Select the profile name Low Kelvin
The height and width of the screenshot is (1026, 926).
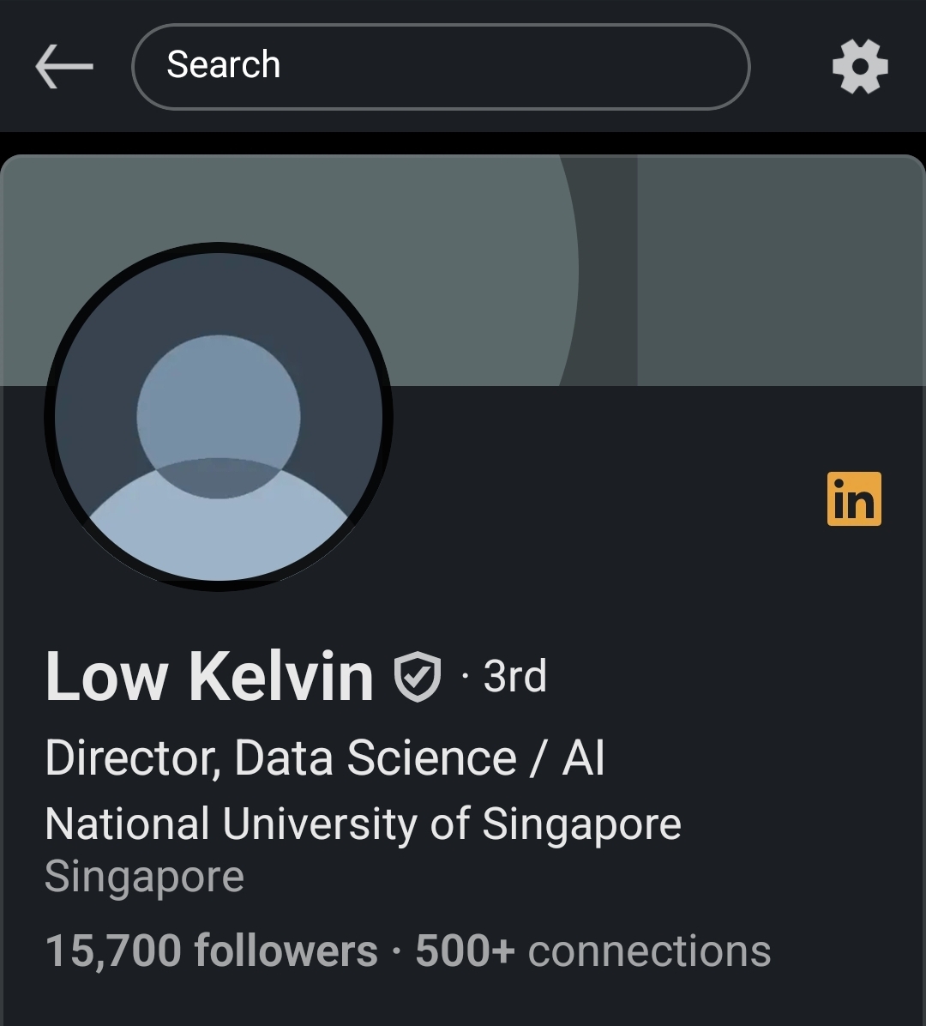tap(209, 677)
